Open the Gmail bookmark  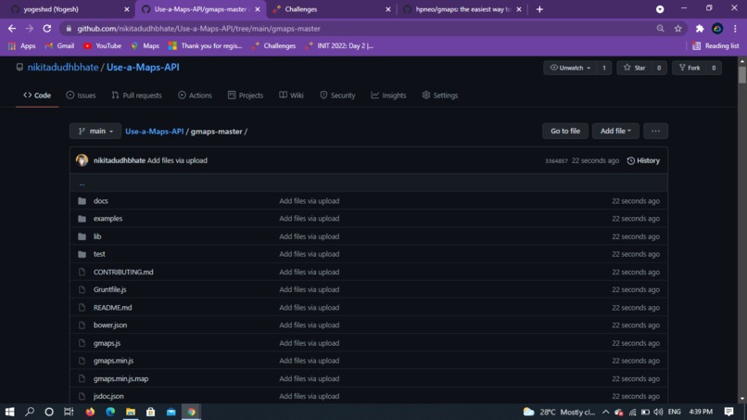pyautogui.click(x=59, y=45)
